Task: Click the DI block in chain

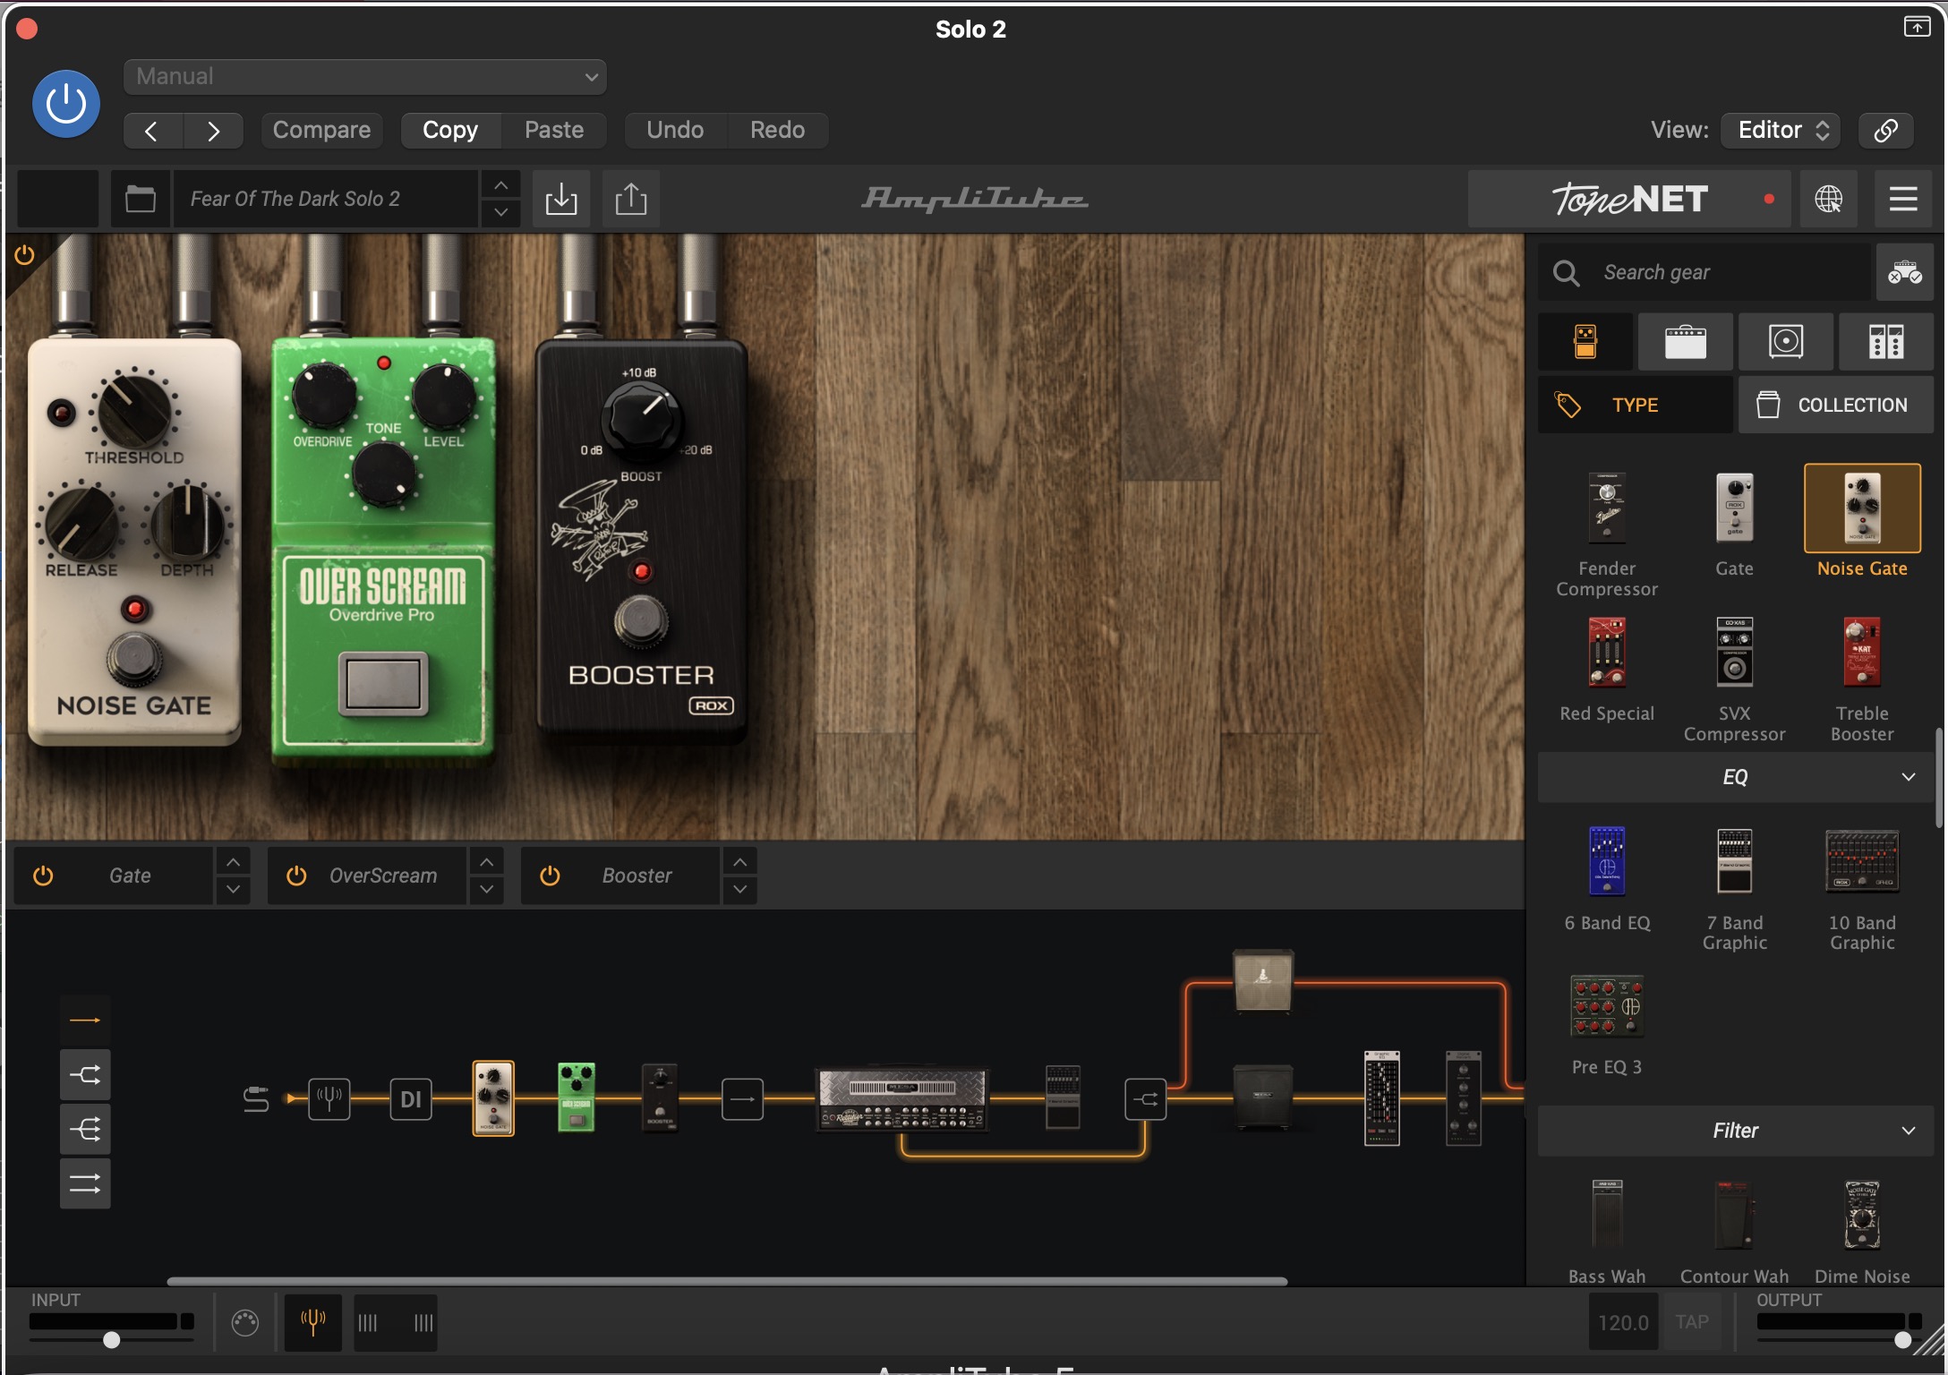Action: click(410, 1098)
